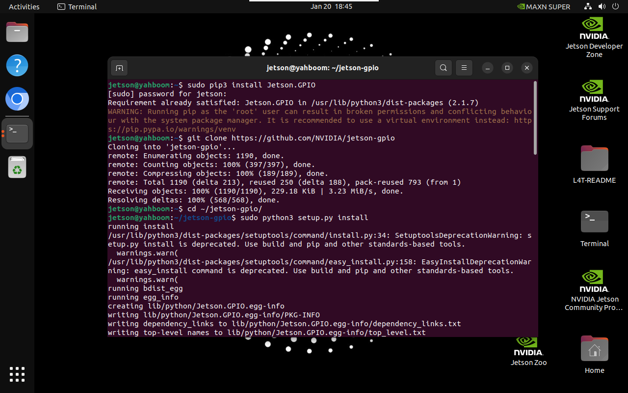Click the 'running install' output line
Image resolution: width=628 pixels, height=393 pixels.
[x=141, y=226]
